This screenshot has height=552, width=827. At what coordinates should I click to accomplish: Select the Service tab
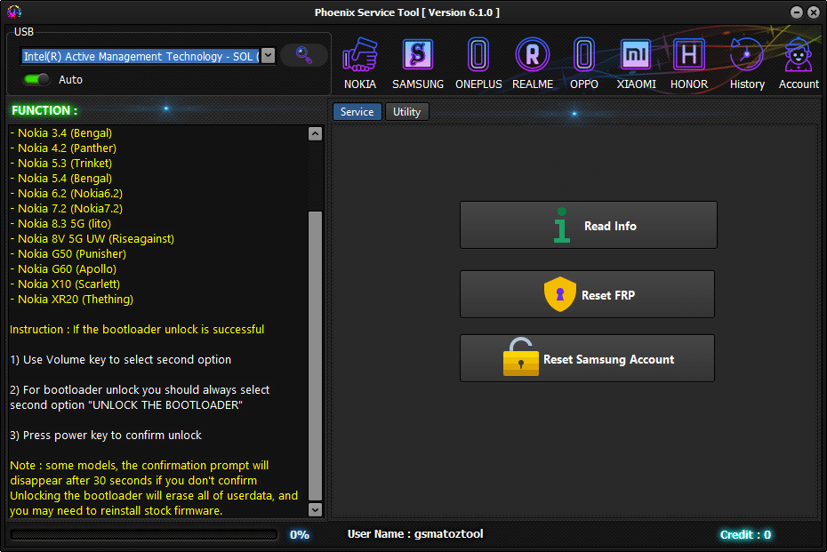(x=357, y=111)
